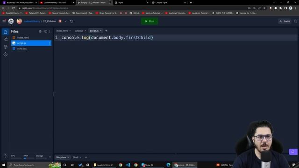Click the new folder icon in Files
Image resolution: width=299 pixels, height=168 pixels.
(46, 31)
